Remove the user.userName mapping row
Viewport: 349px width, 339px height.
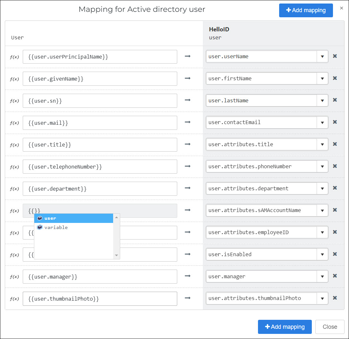tap(335, 56)
